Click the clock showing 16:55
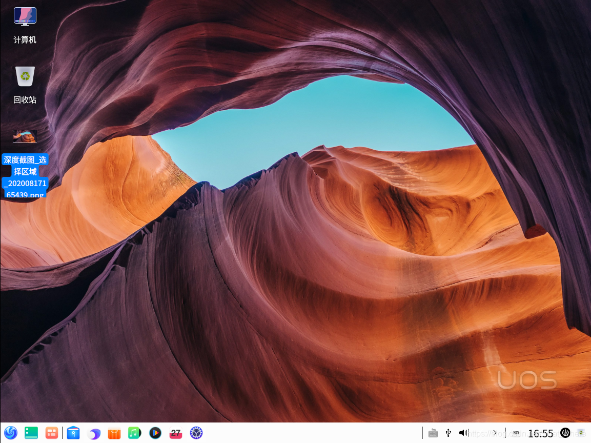This screenshot has height=443, width=591. coord(540,433)
